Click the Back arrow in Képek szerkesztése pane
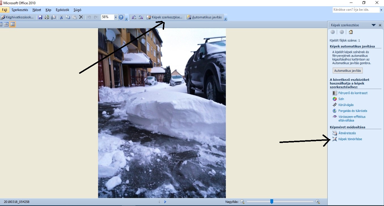The width and height of the screenshot is (384, 206). tap(333, 32)
